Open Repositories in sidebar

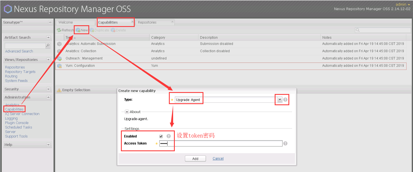15,67
